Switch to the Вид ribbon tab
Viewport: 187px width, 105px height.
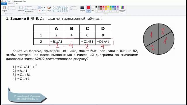[x=17, y=4]
